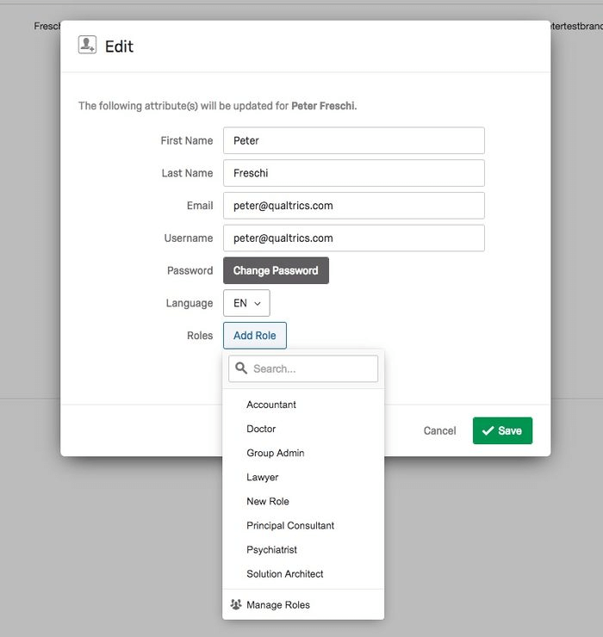Focus the Last Name field

[x=354, y=173]
